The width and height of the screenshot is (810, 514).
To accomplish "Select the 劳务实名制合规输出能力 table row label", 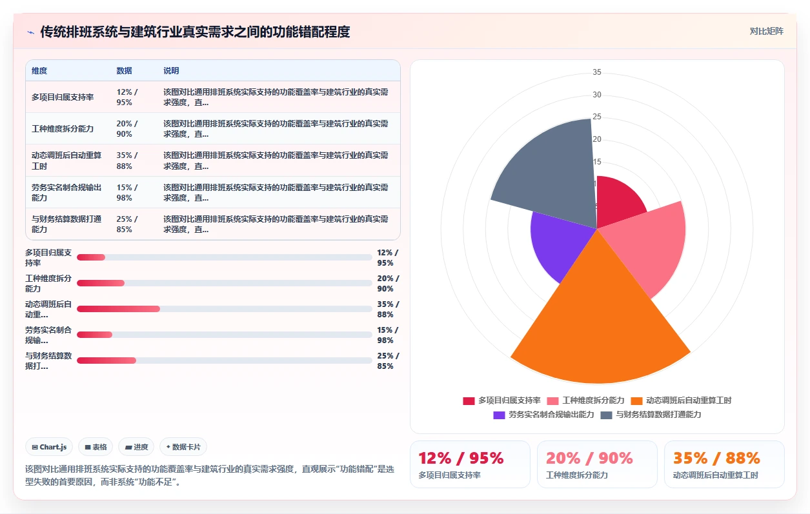I will pos(66,192).
